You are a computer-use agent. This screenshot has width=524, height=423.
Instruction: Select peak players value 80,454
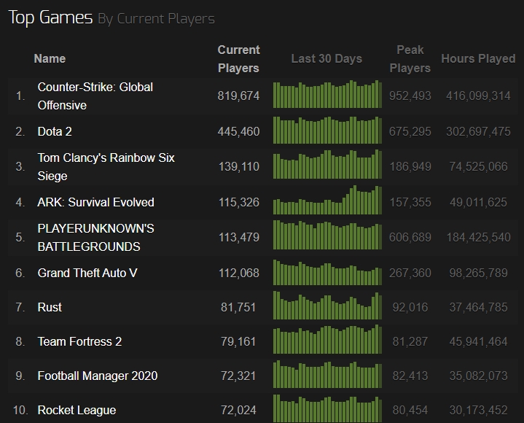coord(410,410)
